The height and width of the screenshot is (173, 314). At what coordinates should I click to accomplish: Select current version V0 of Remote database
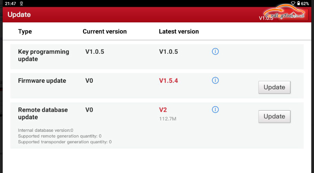point(89,110)
